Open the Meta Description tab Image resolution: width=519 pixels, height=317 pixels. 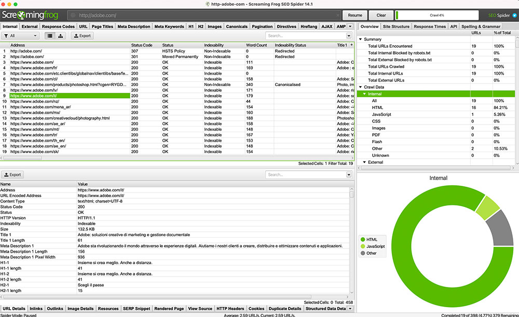(134, 26)
